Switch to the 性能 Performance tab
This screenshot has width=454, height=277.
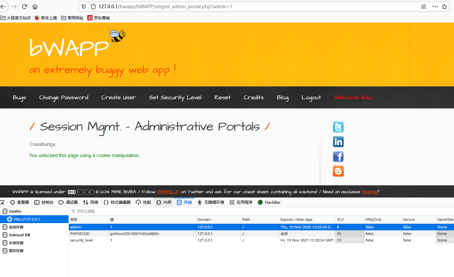pyautogui.click(x=143, y=202)
